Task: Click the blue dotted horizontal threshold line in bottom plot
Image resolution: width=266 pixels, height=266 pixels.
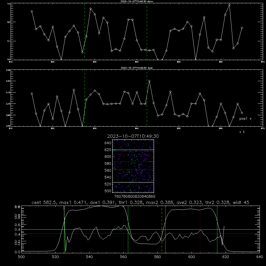Action: point(140,234)
